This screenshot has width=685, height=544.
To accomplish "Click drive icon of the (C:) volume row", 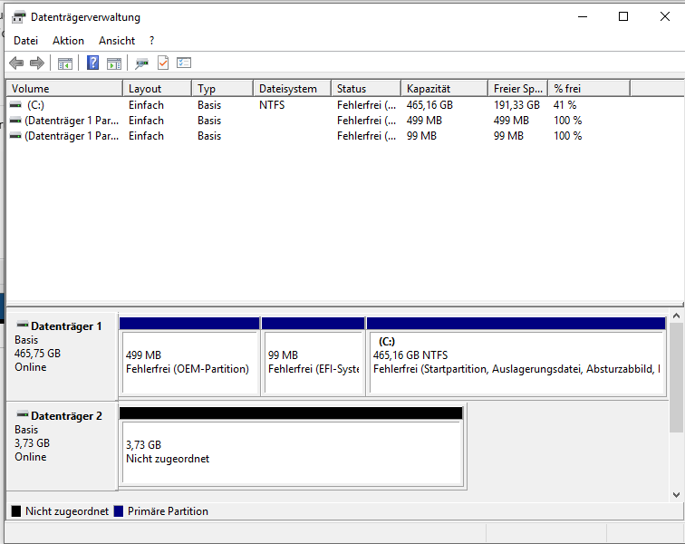I will click(x=15, y=105).
